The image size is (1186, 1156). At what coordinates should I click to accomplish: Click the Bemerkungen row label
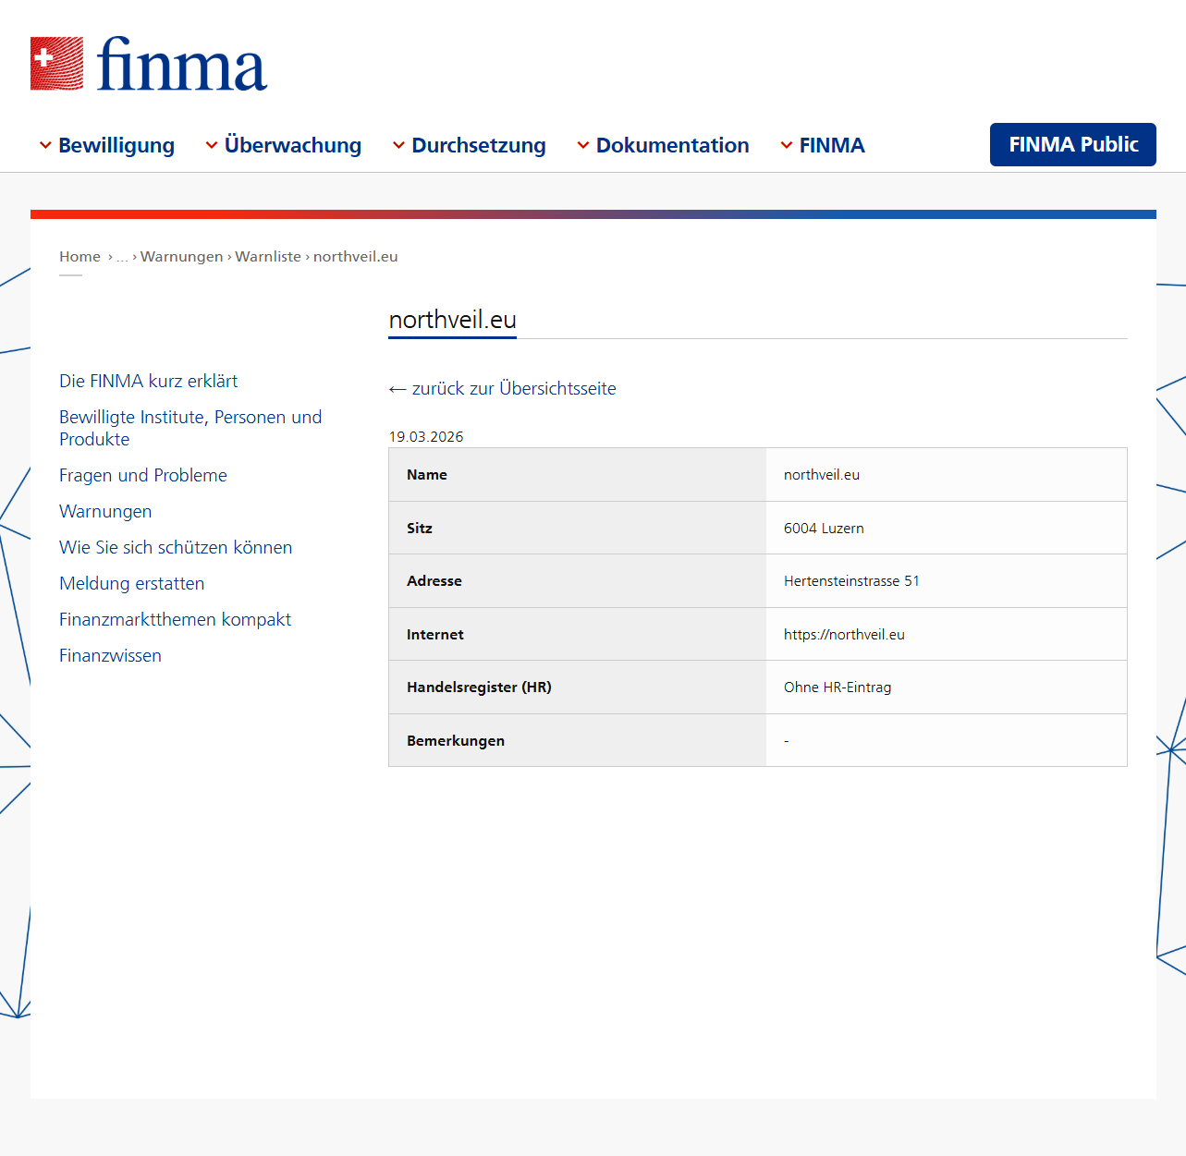456,741
